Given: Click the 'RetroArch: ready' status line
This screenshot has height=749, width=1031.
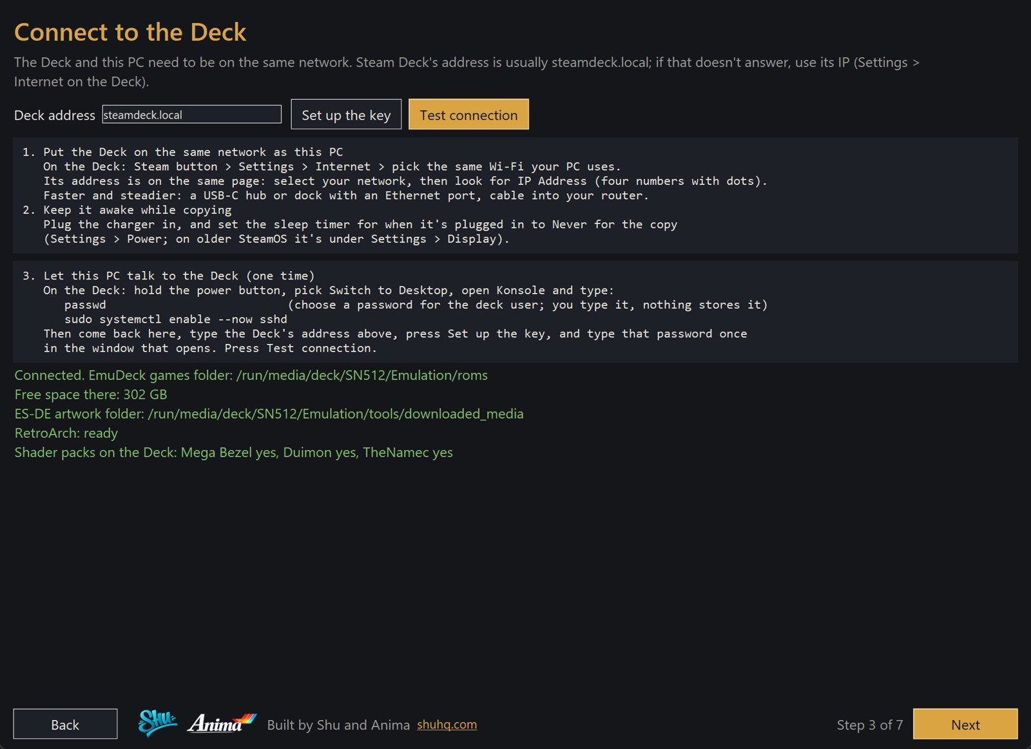Looking at the screenshot, I should click(x=66, y=433).
